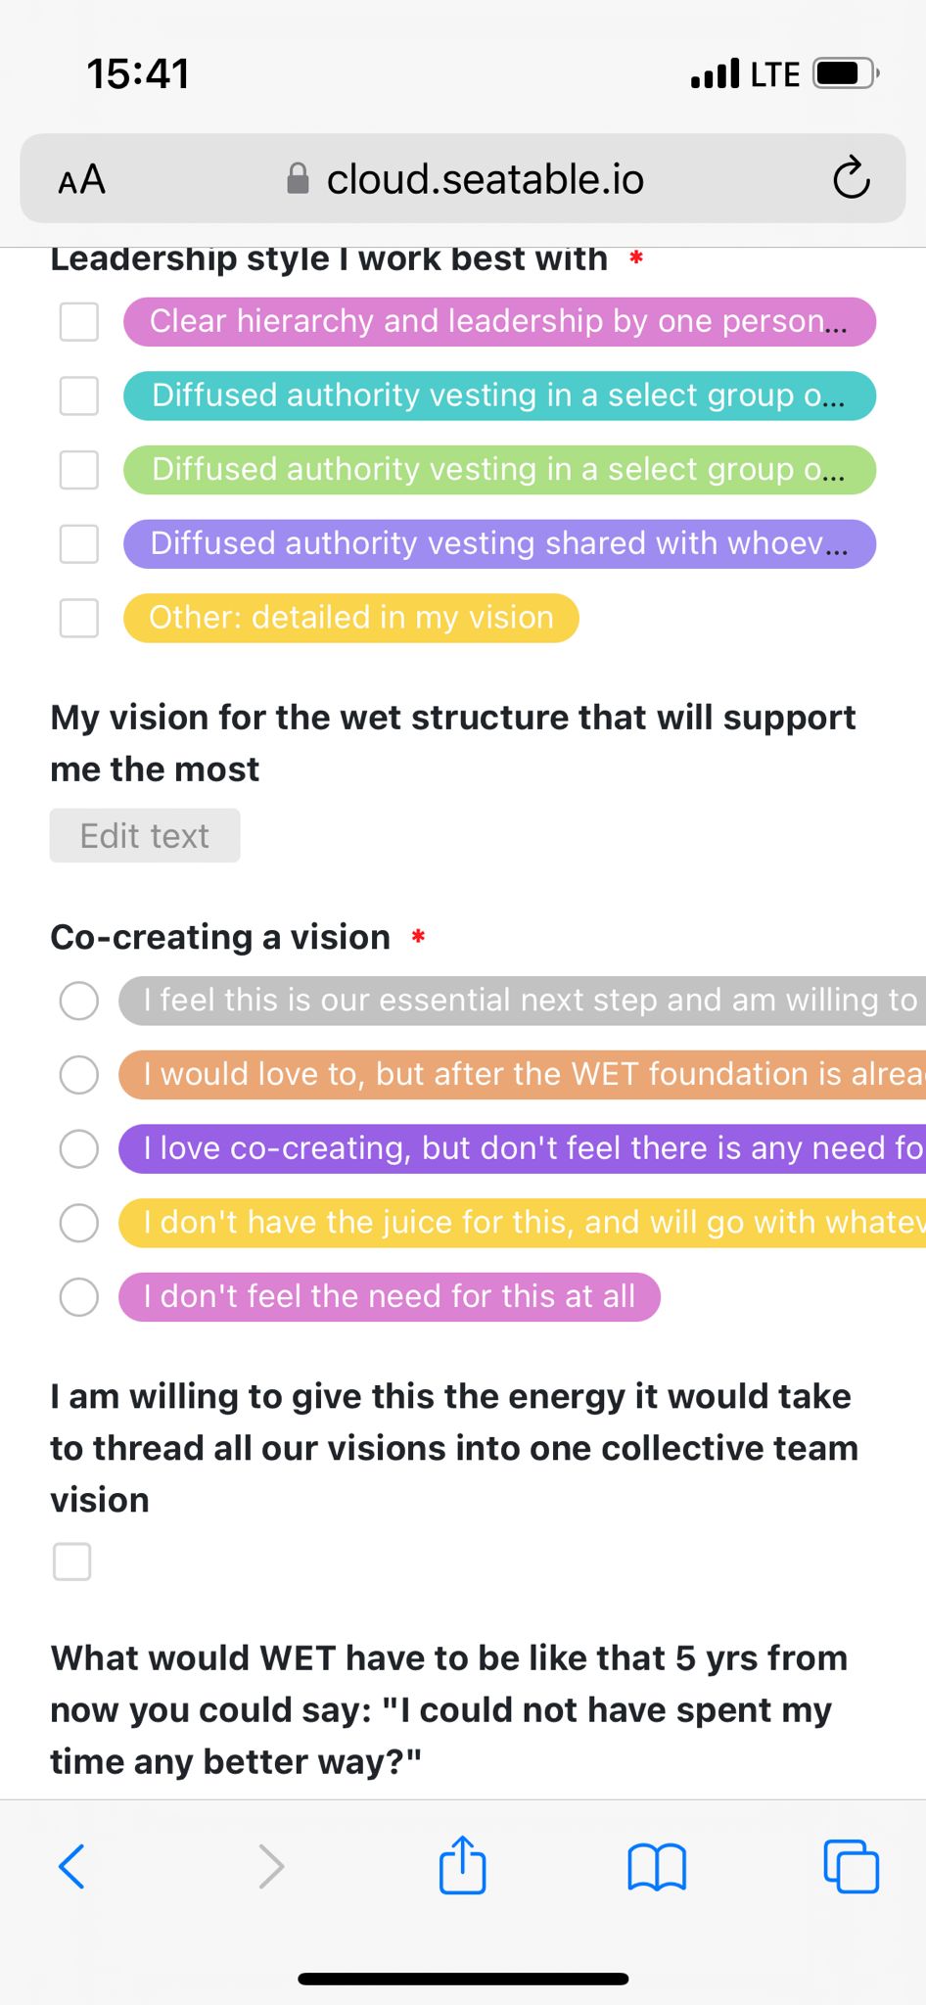
Task: Tap the forward arrow in Safari toolbar
Action: click(271, 1865)
